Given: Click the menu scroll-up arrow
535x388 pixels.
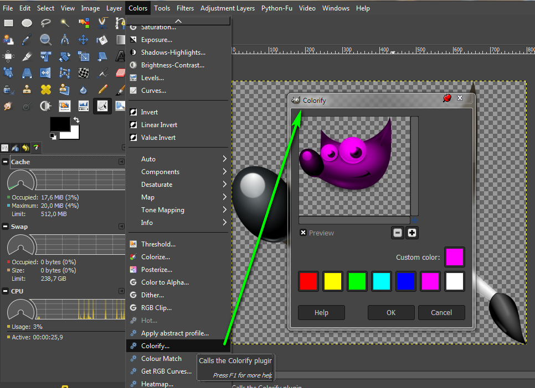Looking at the screenshot, I should pyautogui.click(x=178, y=21).
